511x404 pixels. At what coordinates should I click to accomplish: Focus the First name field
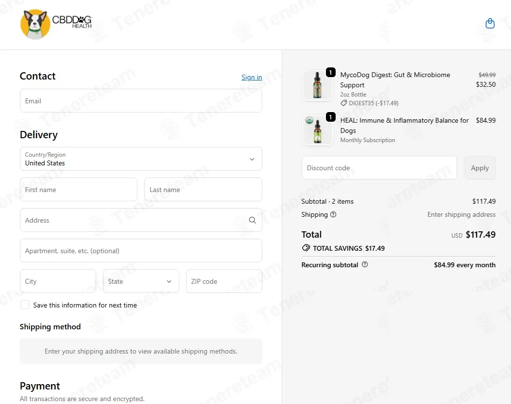[x=79, y=189]
